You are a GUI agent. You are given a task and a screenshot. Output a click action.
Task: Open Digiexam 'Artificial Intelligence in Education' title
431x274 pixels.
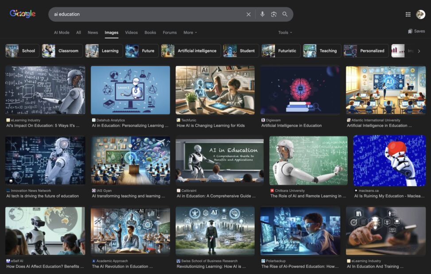tap(291, 126)
